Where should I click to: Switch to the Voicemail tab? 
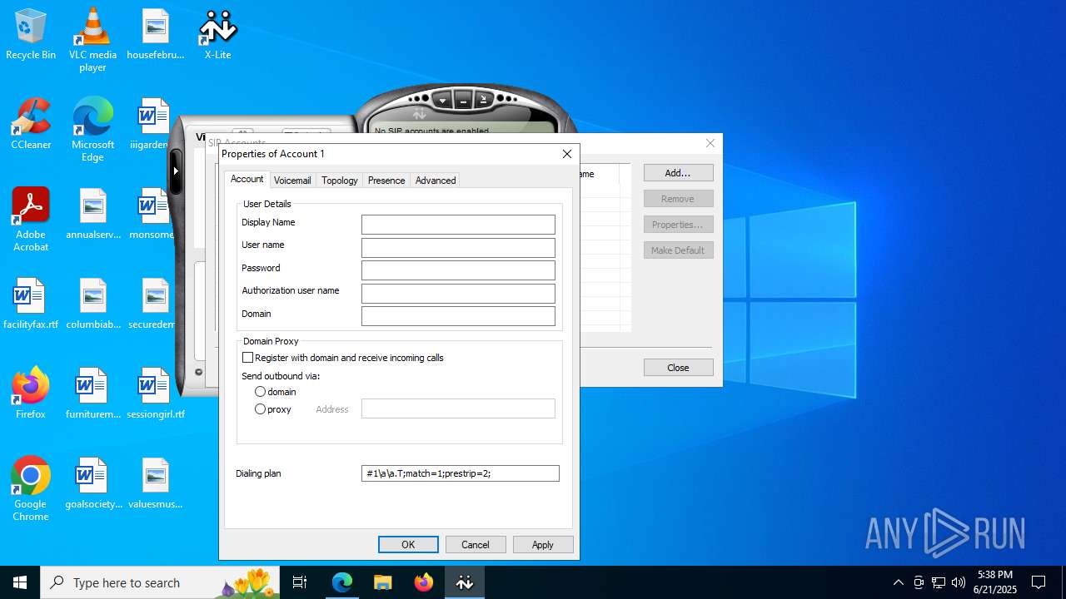[x=292, y=181]
